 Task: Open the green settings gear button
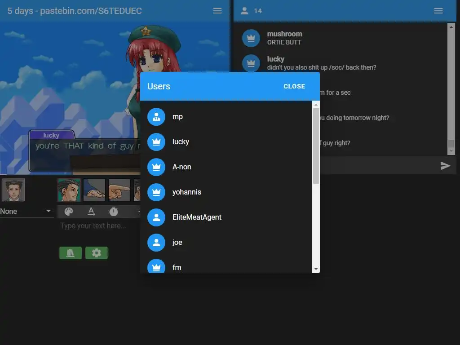97,253
